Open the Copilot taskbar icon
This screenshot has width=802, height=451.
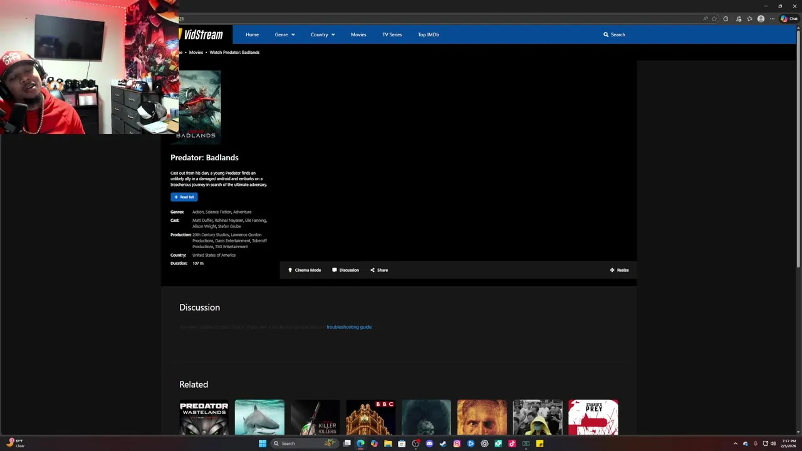pos(374,443)
